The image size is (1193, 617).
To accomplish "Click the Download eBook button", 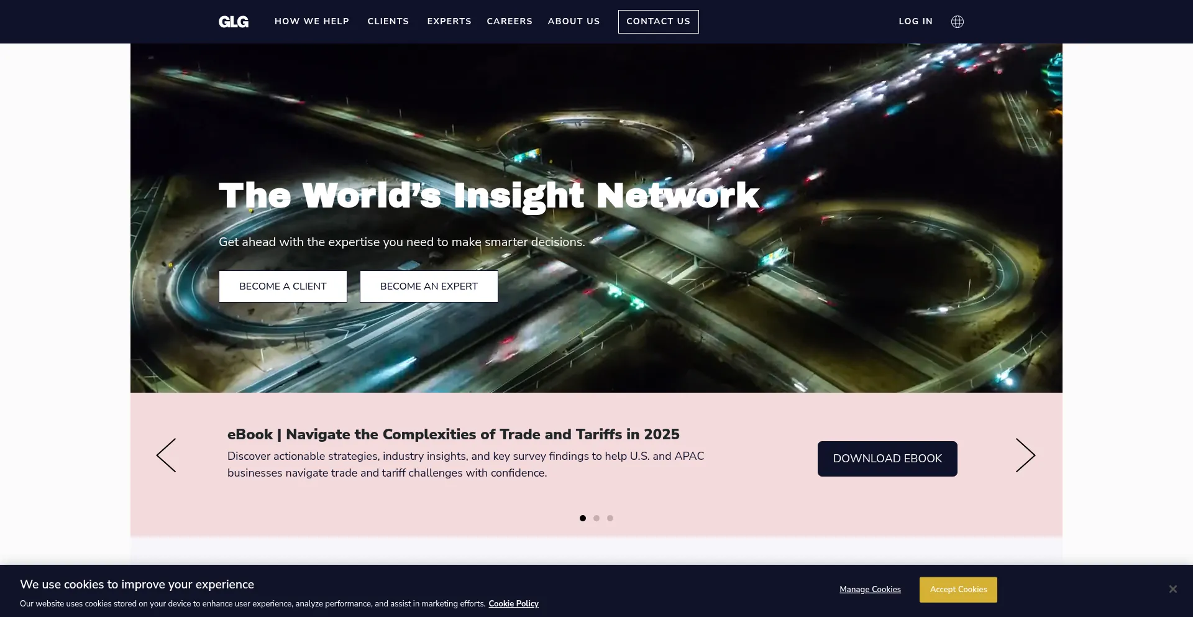I will point(887,459).
